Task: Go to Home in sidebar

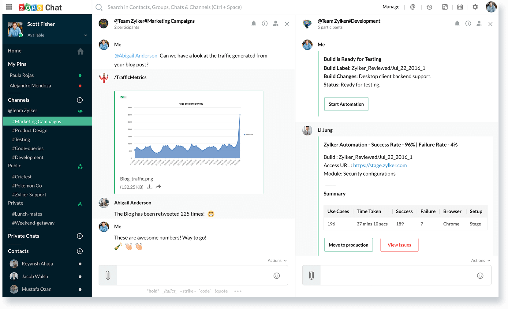Action: click(15, 51)
